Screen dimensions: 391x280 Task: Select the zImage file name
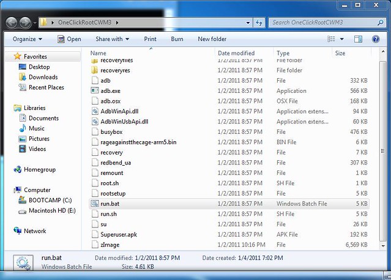(x=110, y=245)
